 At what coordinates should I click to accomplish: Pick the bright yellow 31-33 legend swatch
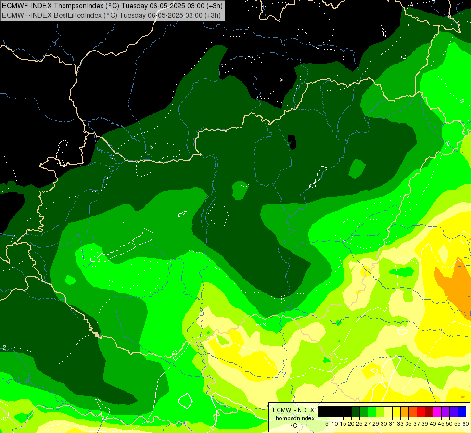(396, 412)
